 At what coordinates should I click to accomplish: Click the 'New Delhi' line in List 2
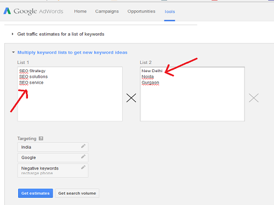(152, 71)
